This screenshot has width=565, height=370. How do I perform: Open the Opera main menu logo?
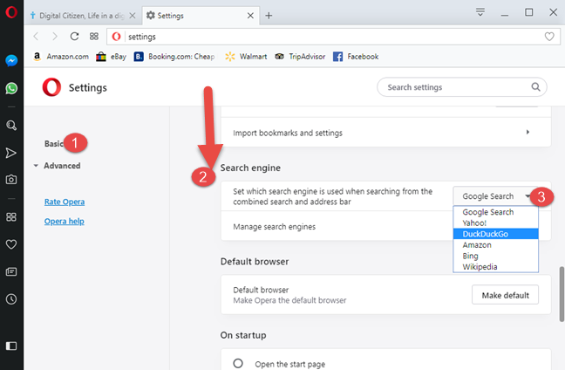(x=11, y=12)
